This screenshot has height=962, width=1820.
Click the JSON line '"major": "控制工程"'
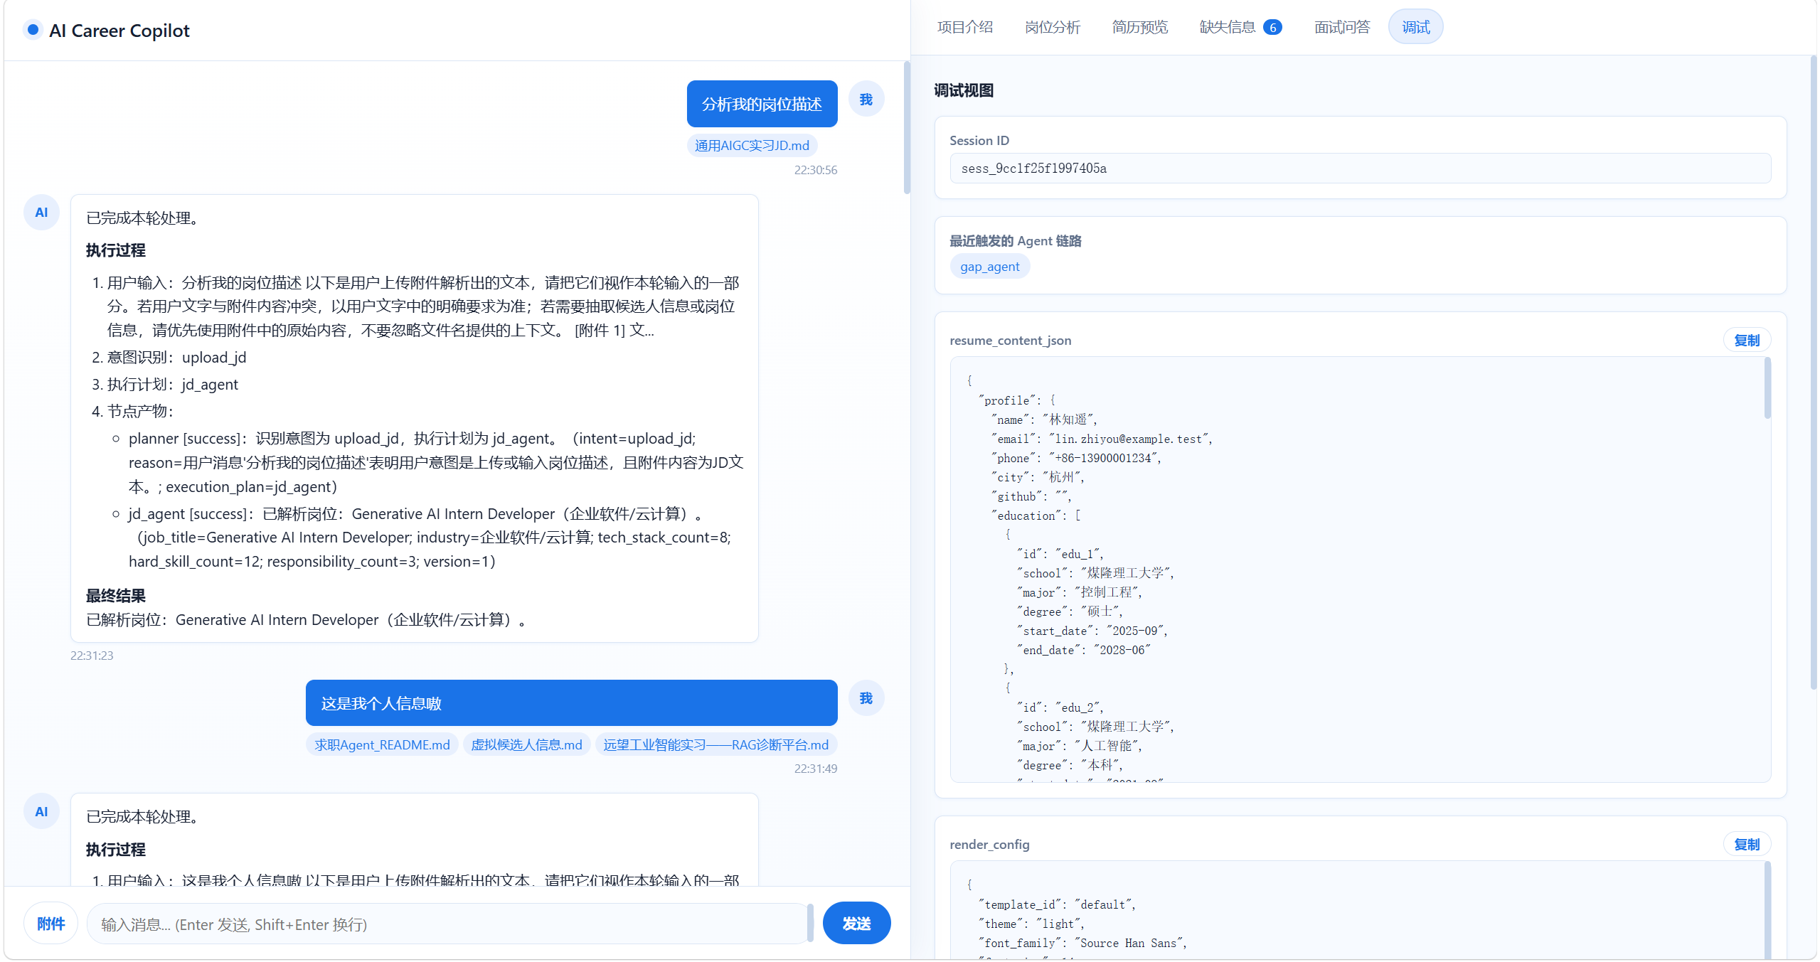point(1079,593)
